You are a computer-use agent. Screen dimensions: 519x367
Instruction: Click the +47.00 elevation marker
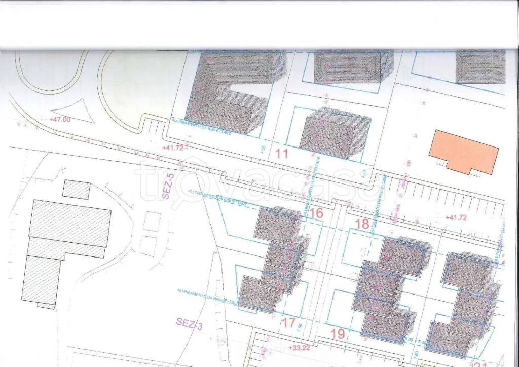(60, 120)
